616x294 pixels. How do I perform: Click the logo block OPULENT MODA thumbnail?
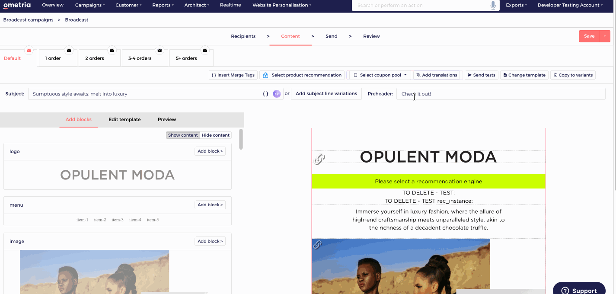pos(117,175)
